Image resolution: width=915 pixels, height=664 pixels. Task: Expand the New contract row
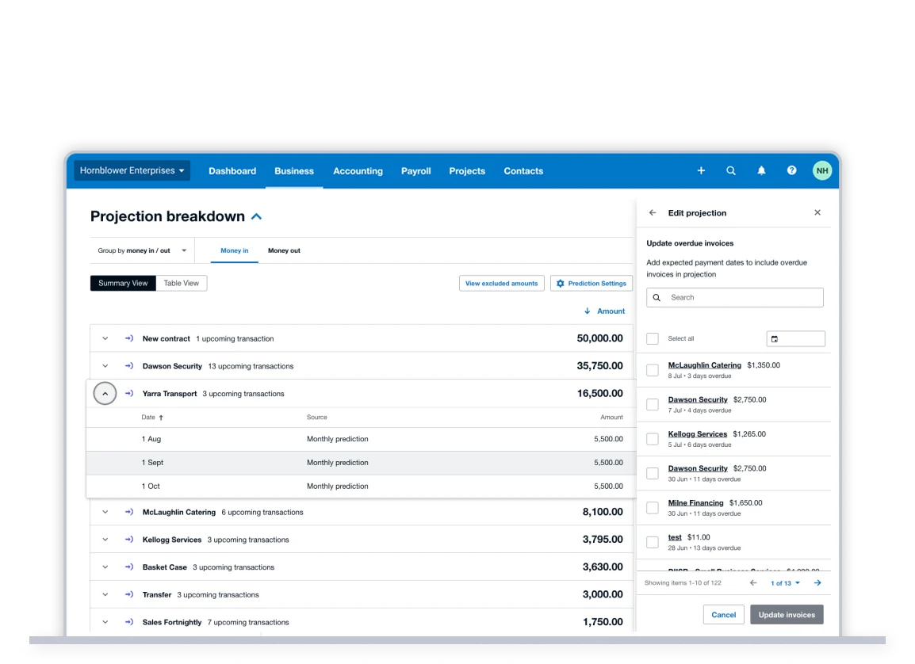click(x=105, y=338)
